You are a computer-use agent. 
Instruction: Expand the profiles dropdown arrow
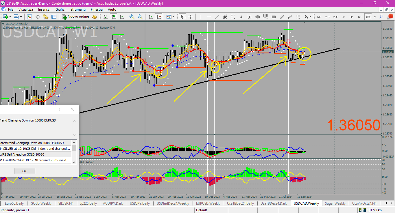(21, 17)
